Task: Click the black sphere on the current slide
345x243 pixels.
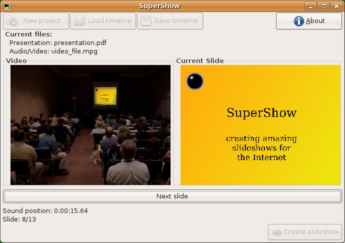Action: point(195,81)
